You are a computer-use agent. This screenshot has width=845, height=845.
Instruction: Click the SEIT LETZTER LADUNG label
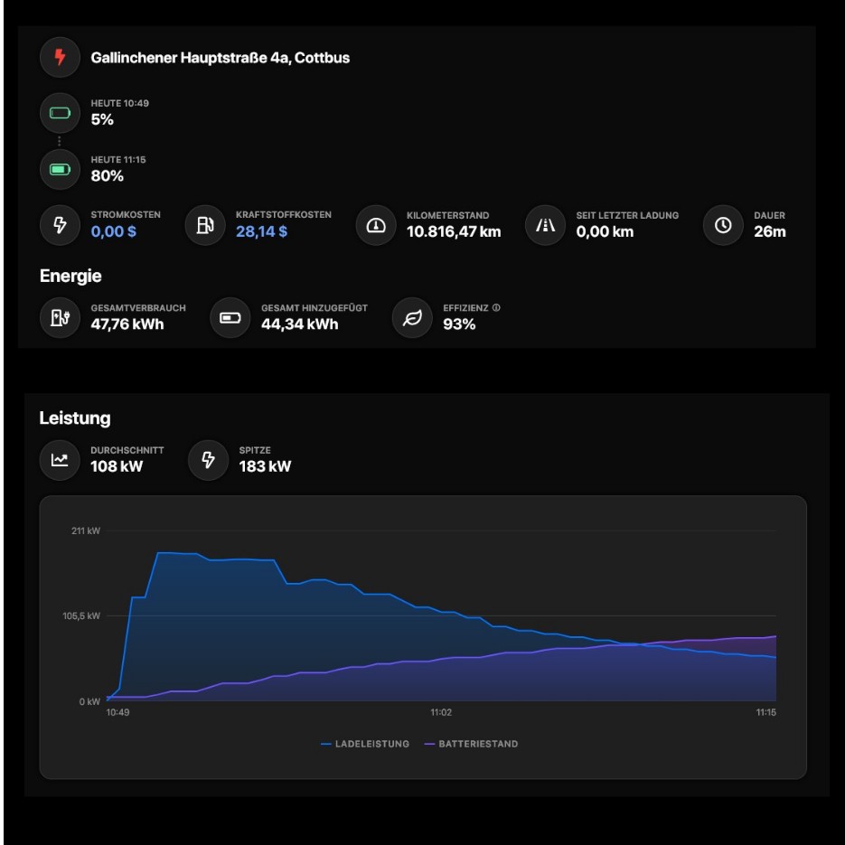627,216
